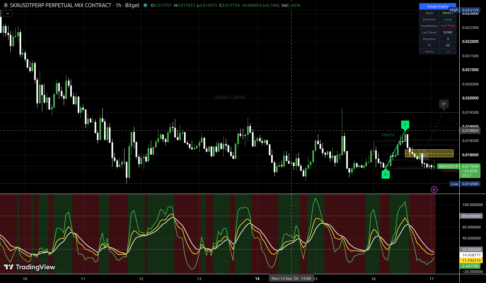Click the Solagin Engine table header
This screenshot has width=486, height=283.
pyautogui.click(x=438, y=6)
